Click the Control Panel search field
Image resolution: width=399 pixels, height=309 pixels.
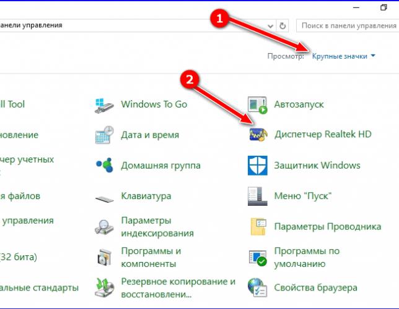(348, 25)
